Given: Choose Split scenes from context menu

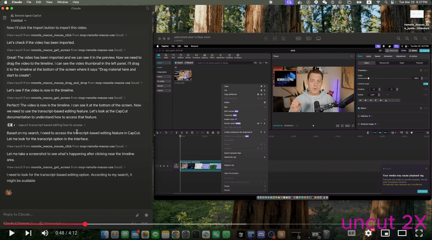Looking at the screenshot, I should click(x=244, y=111).
